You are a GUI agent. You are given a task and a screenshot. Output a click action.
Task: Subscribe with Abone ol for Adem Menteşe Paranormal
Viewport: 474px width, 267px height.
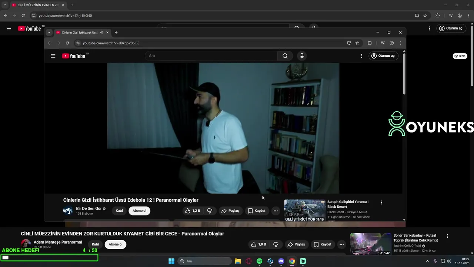pyautogui.click(x=116, y=244)
